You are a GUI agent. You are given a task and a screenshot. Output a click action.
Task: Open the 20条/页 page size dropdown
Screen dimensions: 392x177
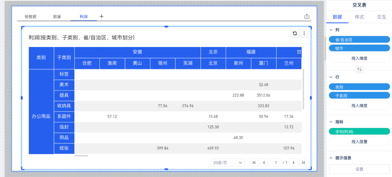228,163
